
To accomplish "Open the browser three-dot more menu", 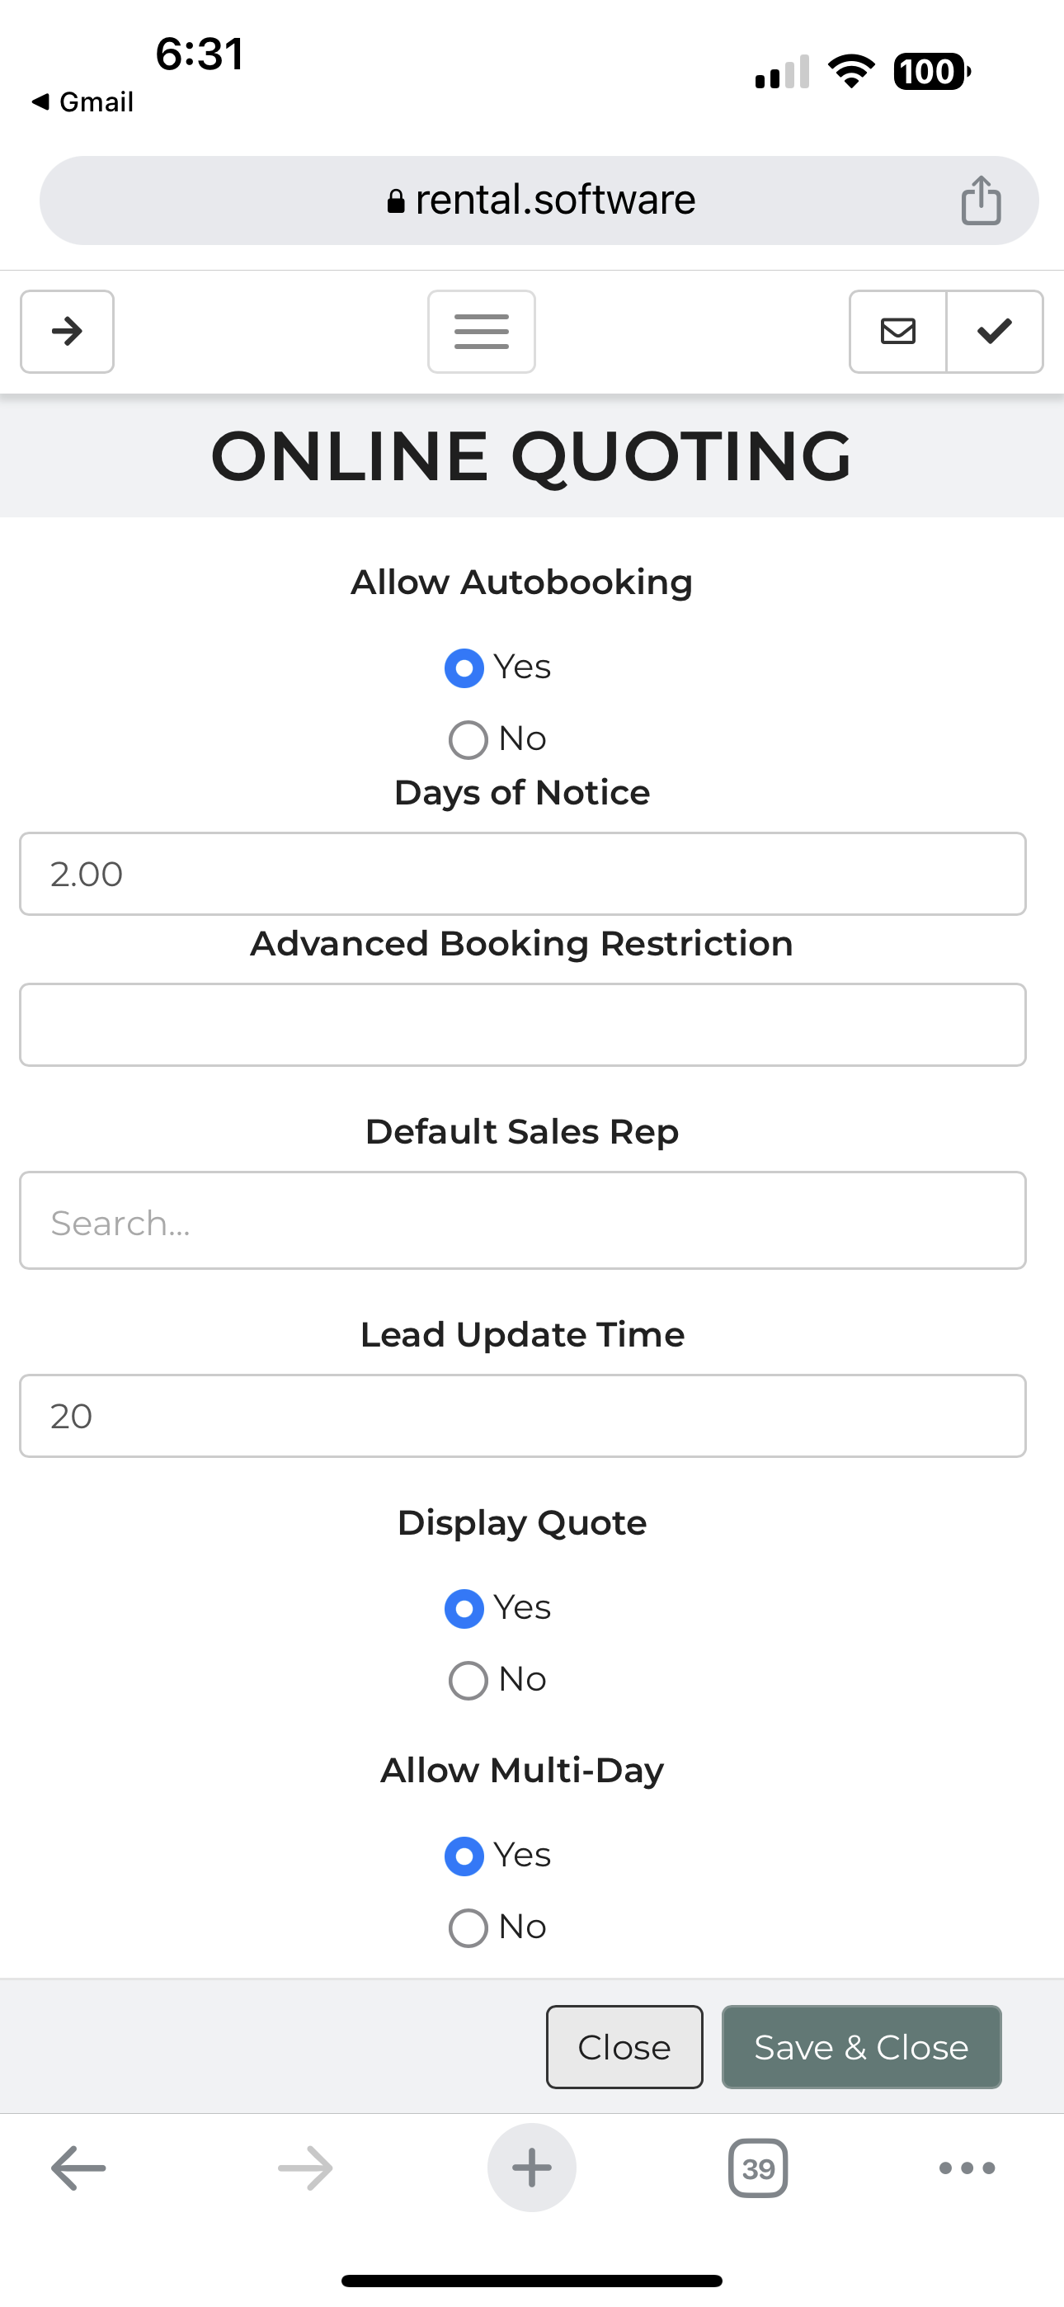I will click(967, 2168).
